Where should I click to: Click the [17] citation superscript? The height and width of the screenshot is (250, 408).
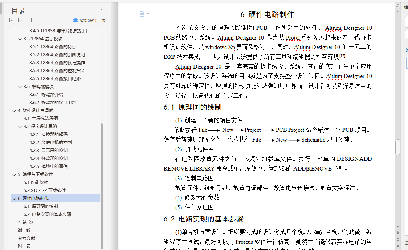click(x=342, y=56)
